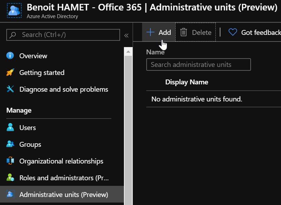This screenshot has width=281, height=205.
Task: Click the Search administrative units field
Action: (x=198, y=64)
